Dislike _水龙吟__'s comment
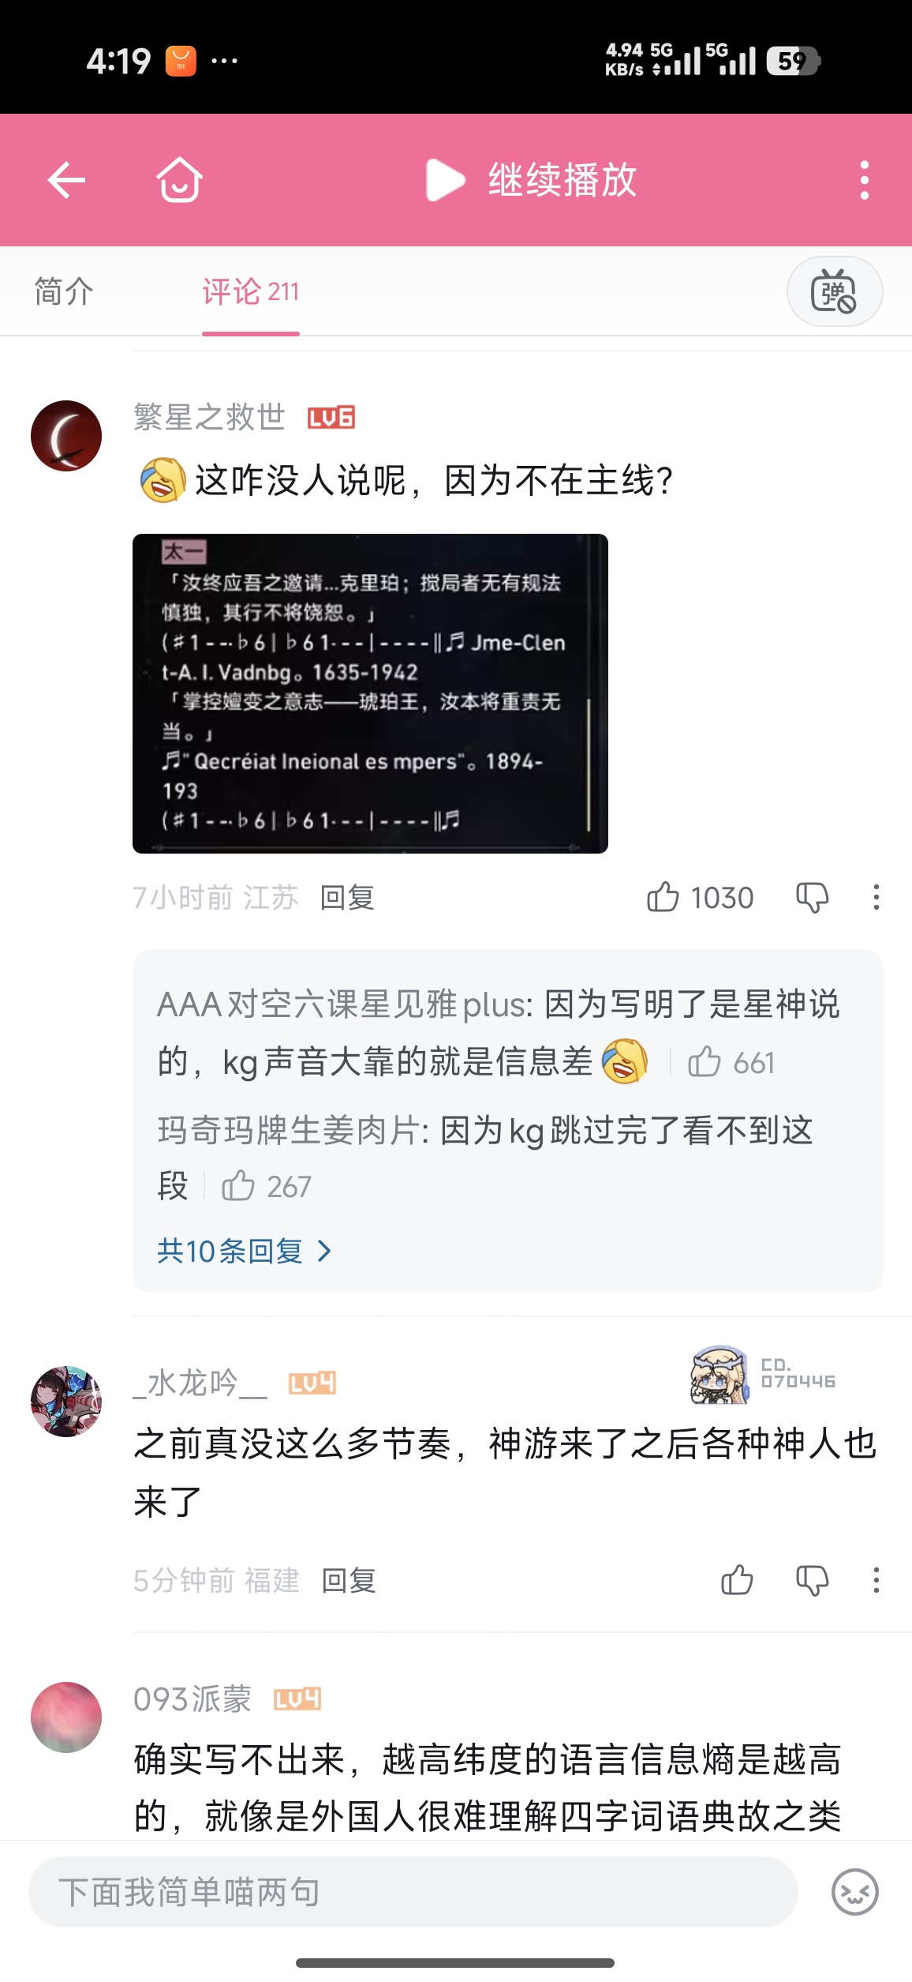This screenshot has width=912, height=1982. click(x=812, y=1580)
